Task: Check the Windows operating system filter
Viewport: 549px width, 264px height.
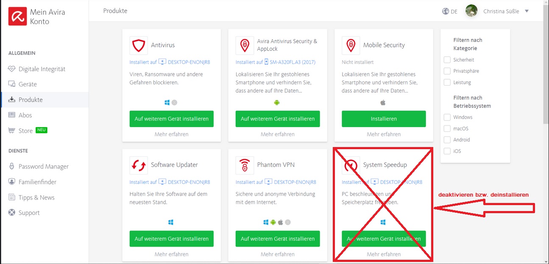Action: pyautogui.click(x=447, y=117)
